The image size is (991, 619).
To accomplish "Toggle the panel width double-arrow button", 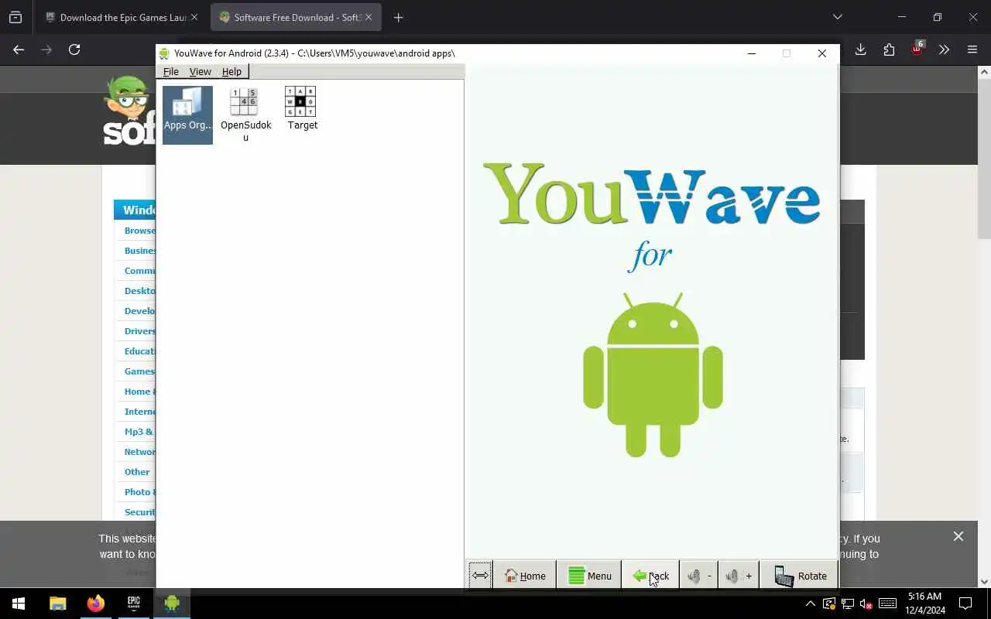I will tap(480, 576).
